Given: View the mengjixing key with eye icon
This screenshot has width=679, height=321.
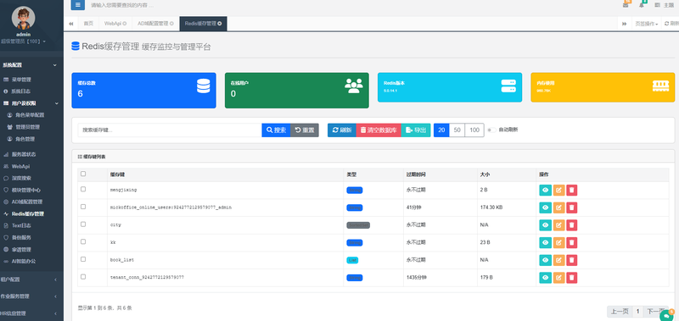Looking at the screenshot, I should [545, 190].
